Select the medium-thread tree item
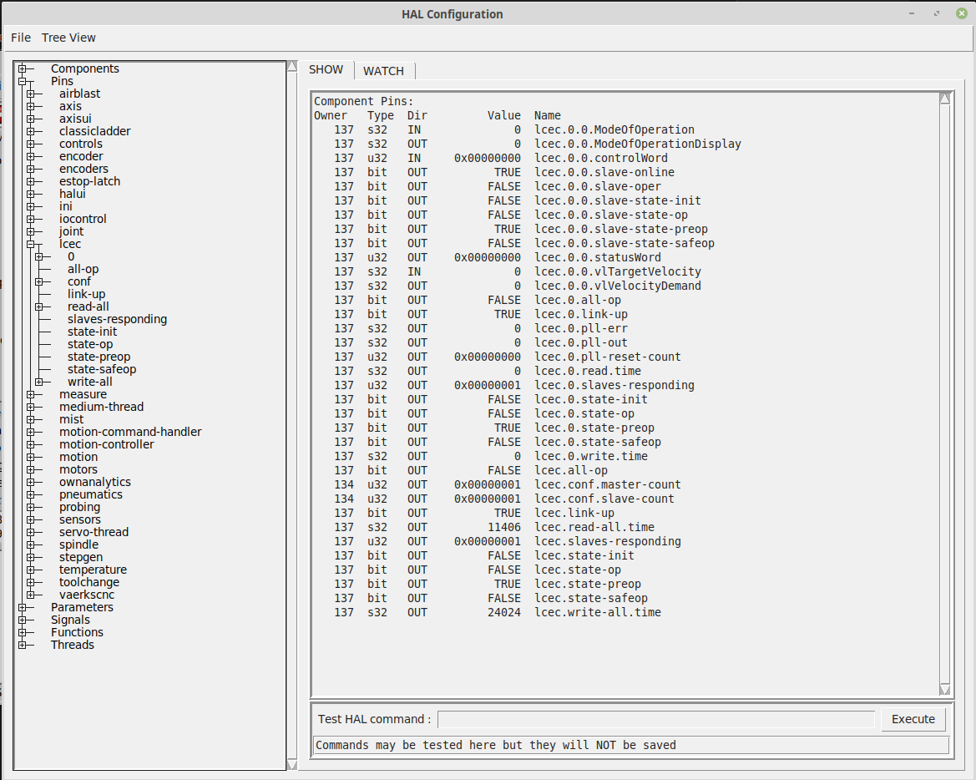The height and width of the screenshot is (780, 976). coord(102,407)
